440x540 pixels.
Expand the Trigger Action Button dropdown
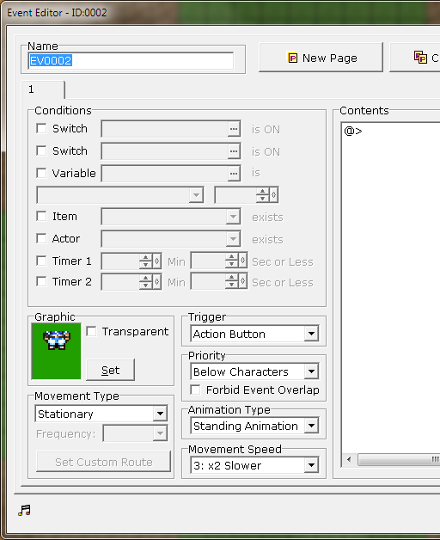311,334
